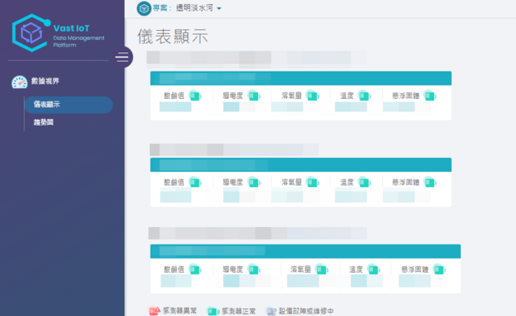Select the 溫度 label in the top card
516x316 pixels.
coord(347,96)
